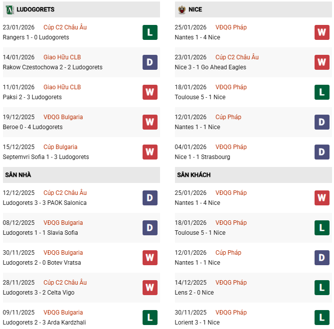Click the Nice club logo icon
The width and height of the screenshot is (334, 329).
click(x=181, y=9)
